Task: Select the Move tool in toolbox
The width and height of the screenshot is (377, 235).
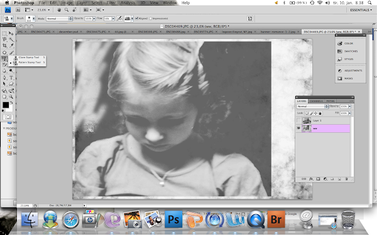Action: pos(11,33)
